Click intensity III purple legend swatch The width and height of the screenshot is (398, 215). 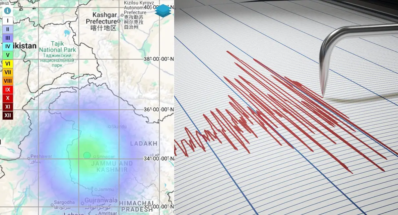pyautogui.click(x=8, y=38)
